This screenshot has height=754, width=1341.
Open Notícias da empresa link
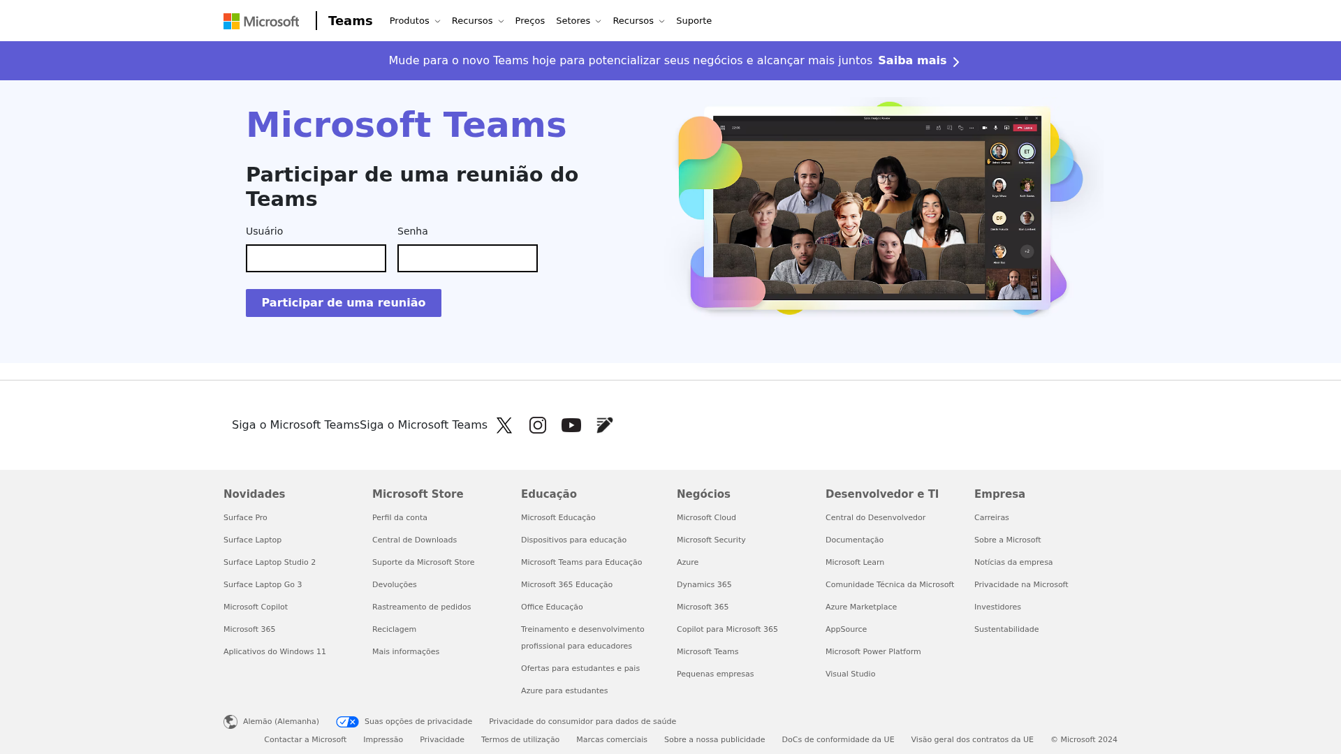click(1013, 563)
